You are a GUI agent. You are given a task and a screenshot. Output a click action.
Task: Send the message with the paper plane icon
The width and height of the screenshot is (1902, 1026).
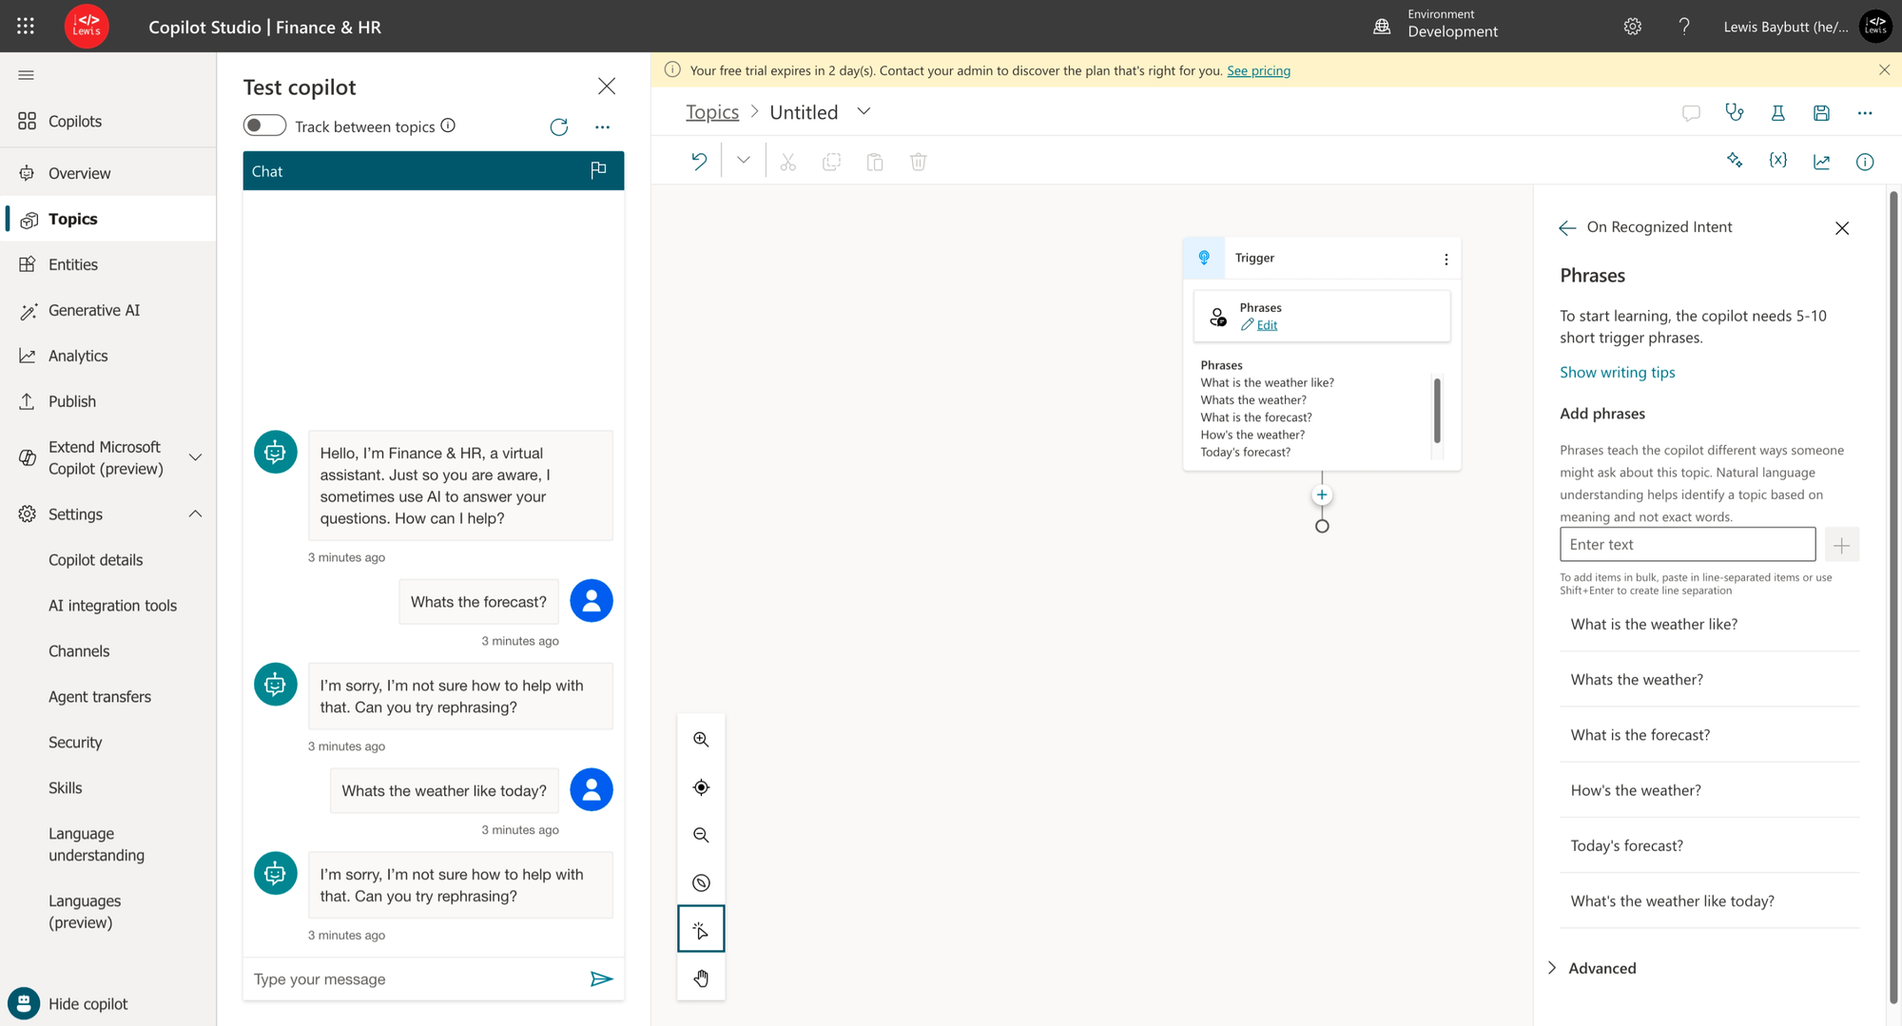601,978
